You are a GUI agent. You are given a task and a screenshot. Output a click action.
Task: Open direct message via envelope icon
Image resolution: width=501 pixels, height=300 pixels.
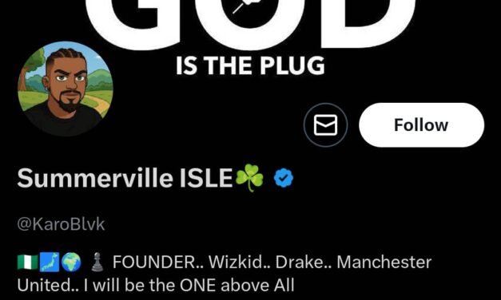tap(325, 124)
